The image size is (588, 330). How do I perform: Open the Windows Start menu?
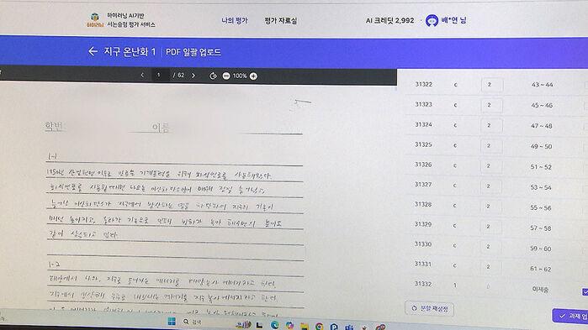[172, 322]
